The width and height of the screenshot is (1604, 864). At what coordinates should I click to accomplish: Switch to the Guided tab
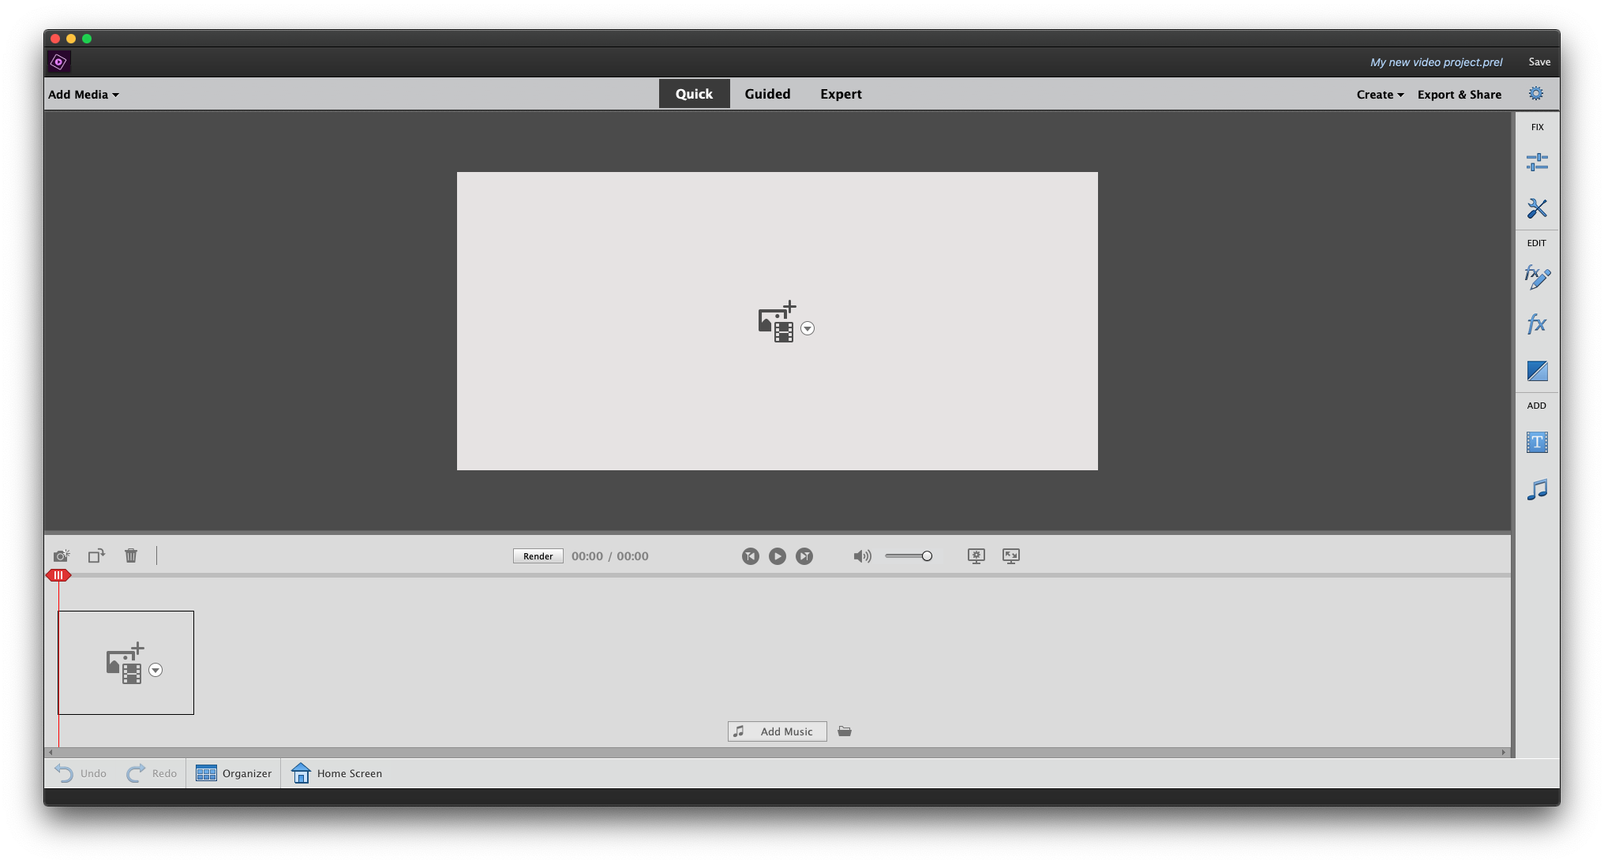coord(766,93)
